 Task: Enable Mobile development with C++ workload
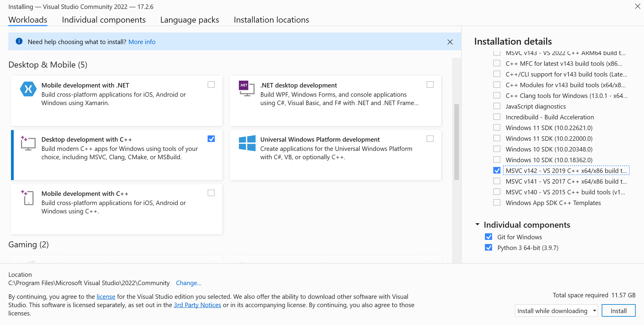coord(211,193)
